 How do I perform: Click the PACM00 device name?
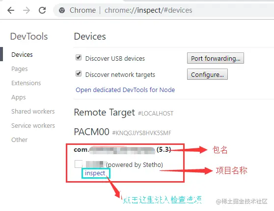pos(91,132)
